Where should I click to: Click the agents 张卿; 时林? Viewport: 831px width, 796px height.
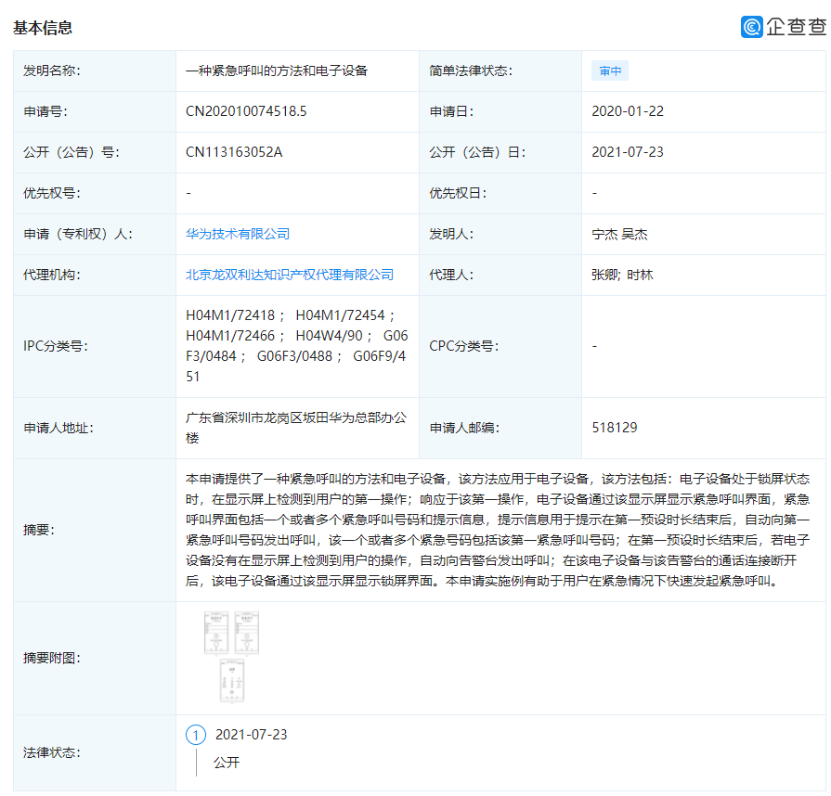click(x=622, y=275)
